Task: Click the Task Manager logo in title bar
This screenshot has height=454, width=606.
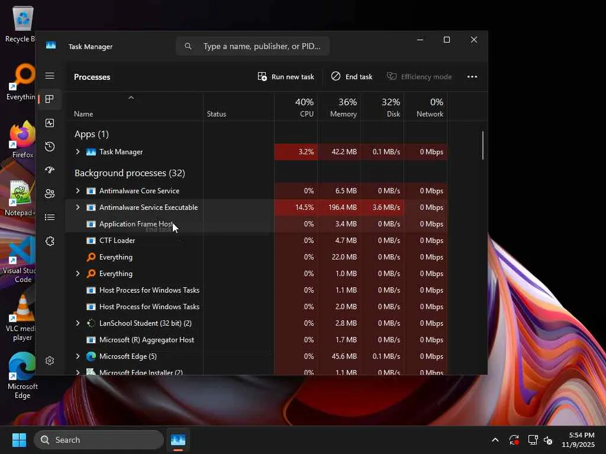Action: pos(51,46)
